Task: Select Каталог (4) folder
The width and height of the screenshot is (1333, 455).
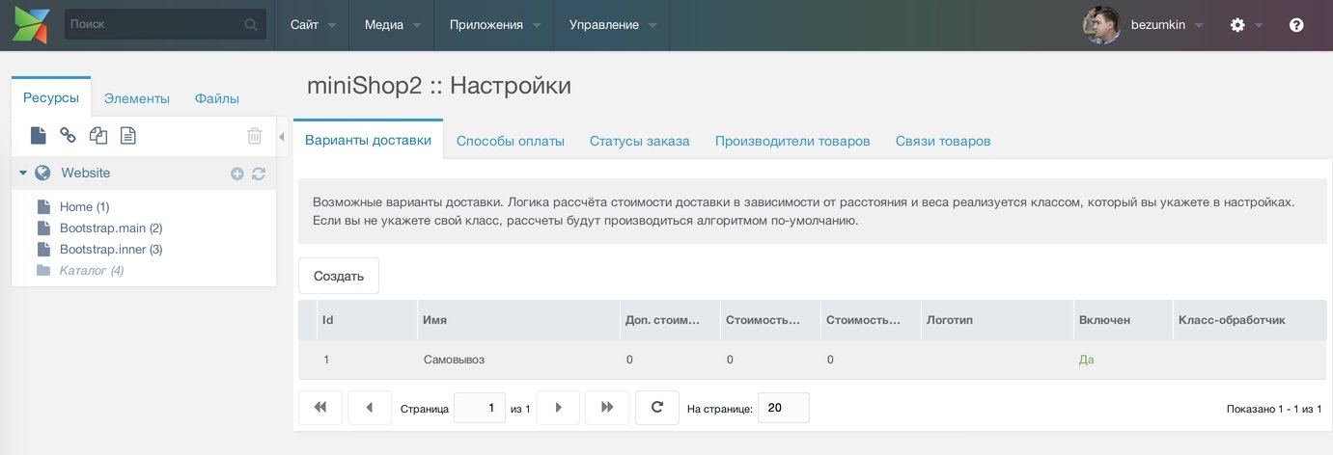Action: pyautogui.click(x=92, y=271)
